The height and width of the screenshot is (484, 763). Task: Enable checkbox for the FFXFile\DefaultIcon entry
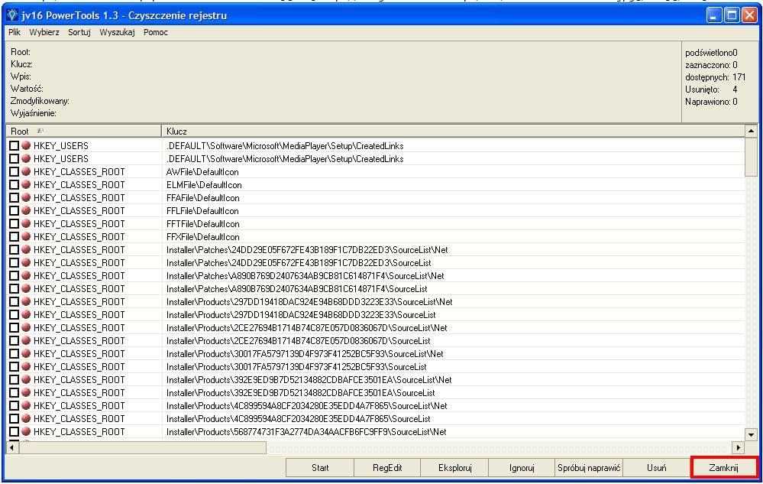(14, 236)
